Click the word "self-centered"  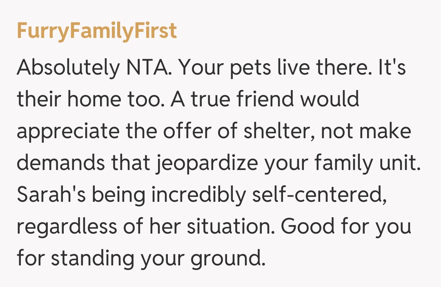(x=318, y=195)
